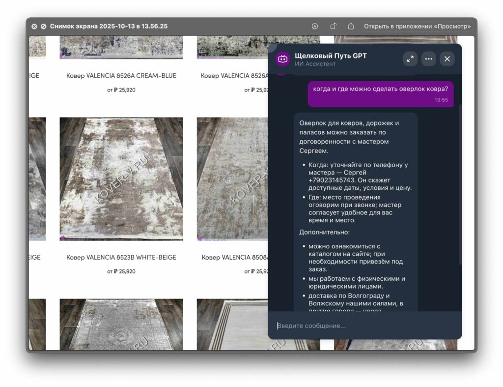Click the Share icon in title bar
Viewport: 503px width, 387px height.
tap(351, 26)
